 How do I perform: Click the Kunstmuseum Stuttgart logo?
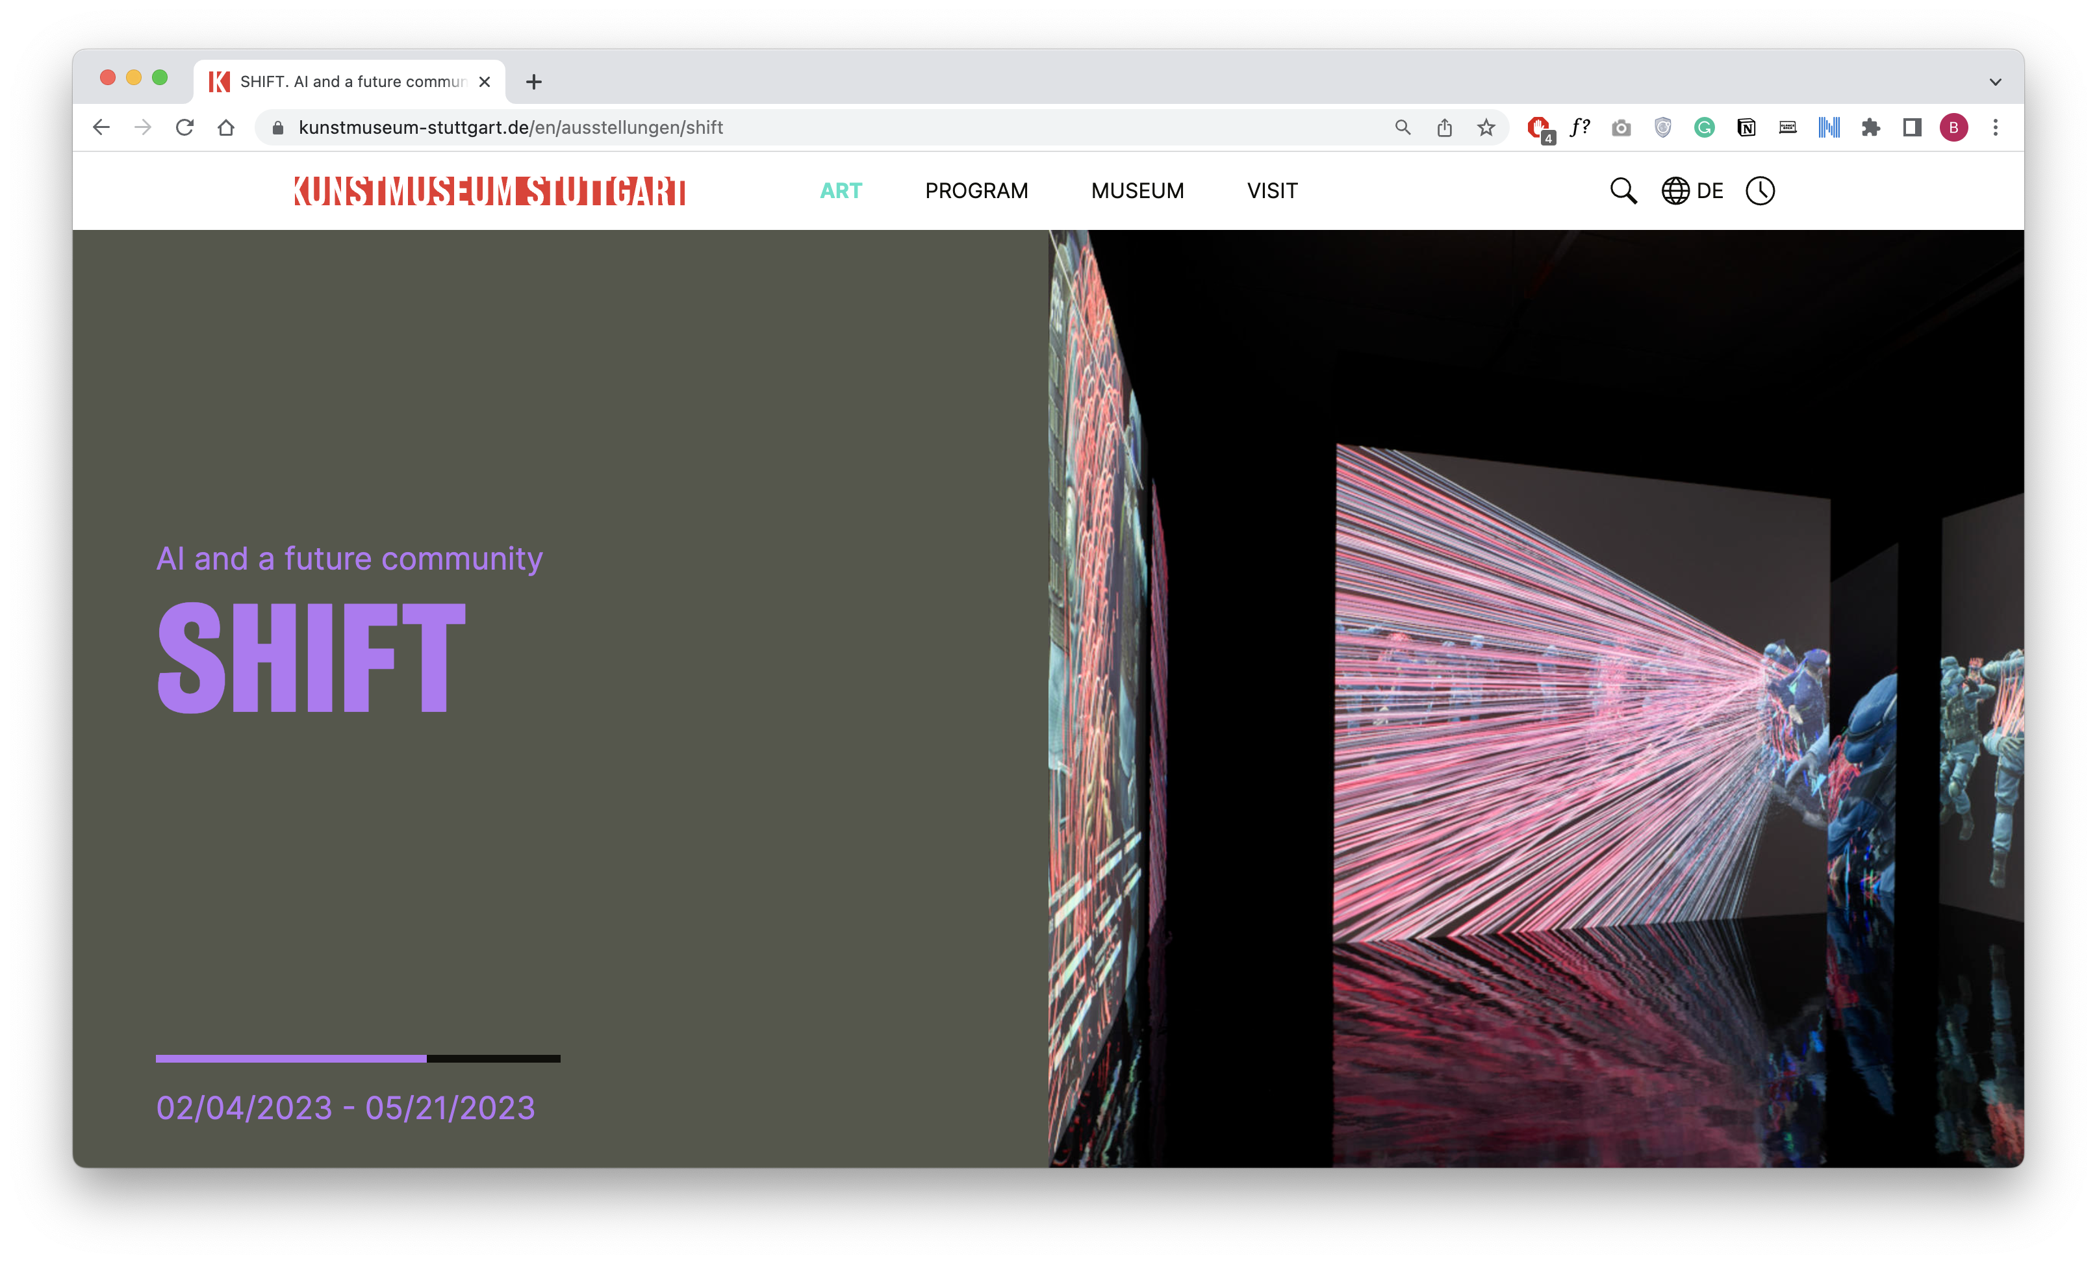click(489, 191)
